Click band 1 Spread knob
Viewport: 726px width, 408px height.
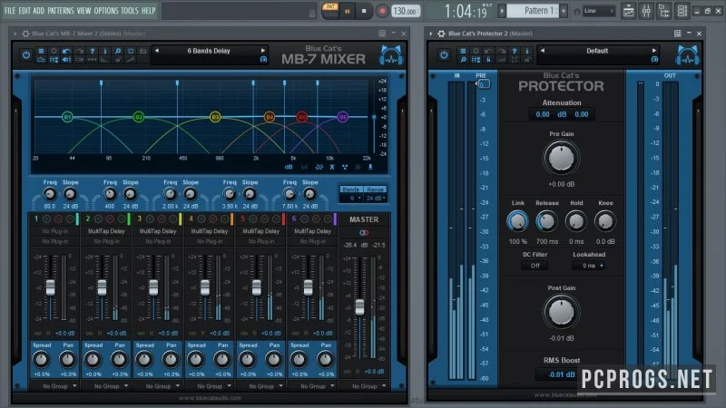(42, 359)
